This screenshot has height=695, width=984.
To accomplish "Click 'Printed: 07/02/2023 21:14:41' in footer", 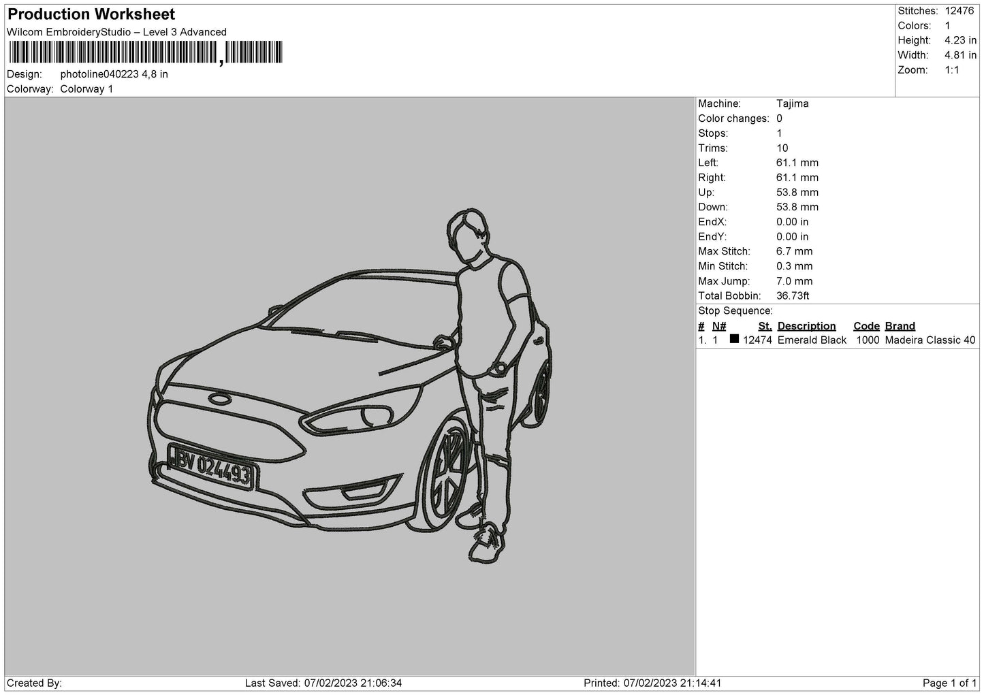I will pos(652,683).
